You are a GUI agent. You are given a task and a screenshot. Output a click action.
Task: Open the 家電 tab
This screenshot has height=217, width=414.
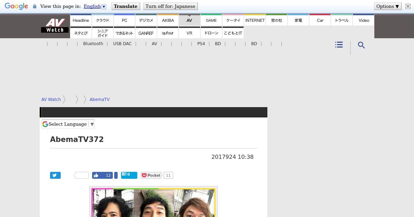[298, 20]
